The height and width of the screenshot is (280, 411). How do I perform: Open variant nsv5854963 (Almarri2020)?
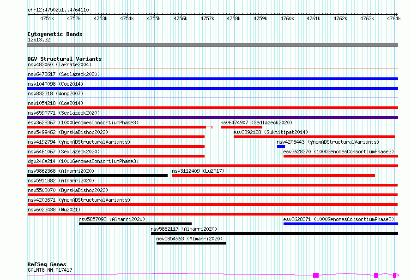point(189,239)
